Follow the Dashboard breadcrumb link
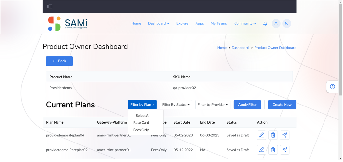343x162 pixels. (240, 48)
